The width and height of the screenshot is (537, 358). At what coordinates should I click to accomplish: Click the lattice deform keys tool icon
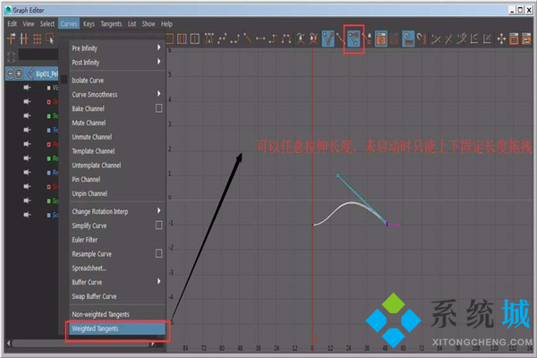pos(38,38)
